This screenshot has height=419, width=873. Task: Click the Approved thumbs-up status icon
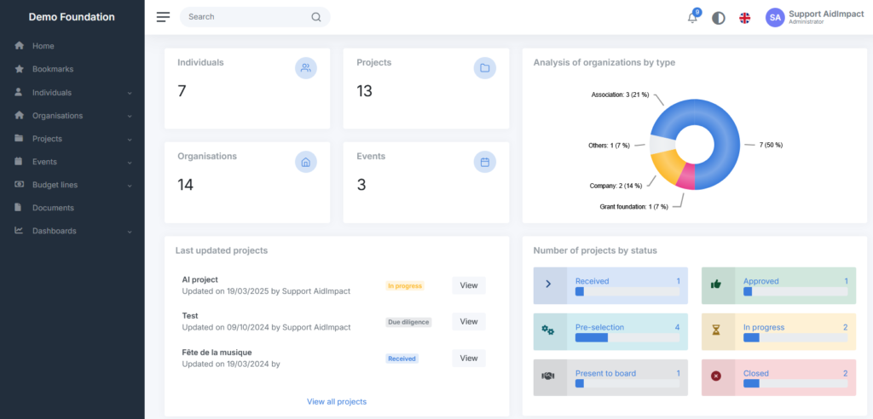point(717,284)
